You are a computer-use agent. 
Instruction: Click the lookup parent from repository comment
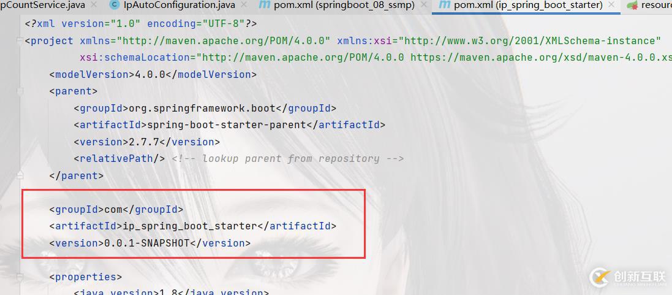[x=288, y=159]
